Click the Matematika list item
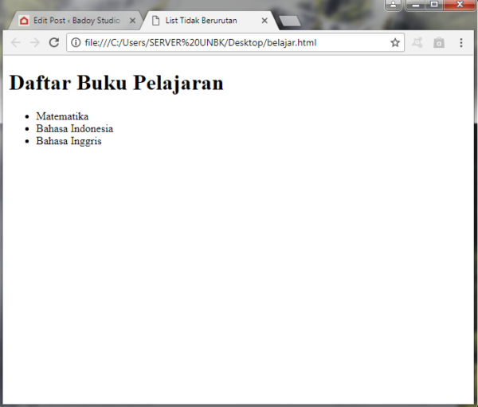Screen dimensions: 478x407 (62, 116)
